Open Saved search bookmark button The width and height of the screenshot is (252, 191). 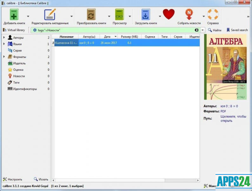coord(237,30)
